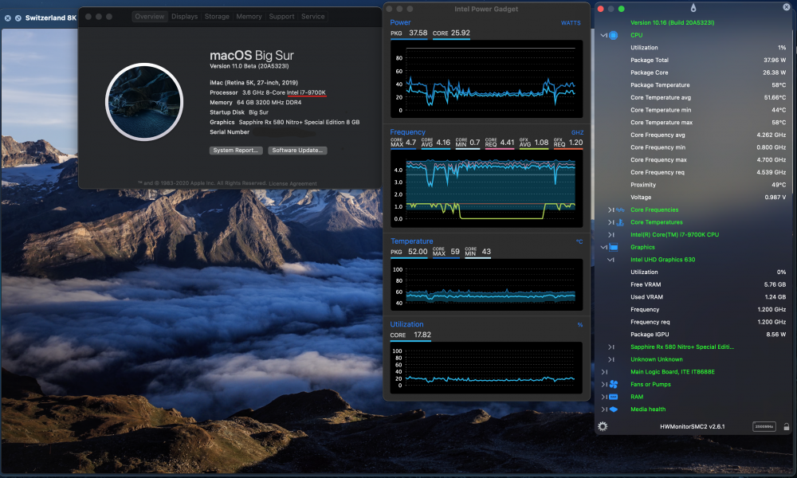The image size is (797, 478).
Task: Click the CORE MAX 4.7 frequency value
Action: pyautogui.click(x=403, y=143)
